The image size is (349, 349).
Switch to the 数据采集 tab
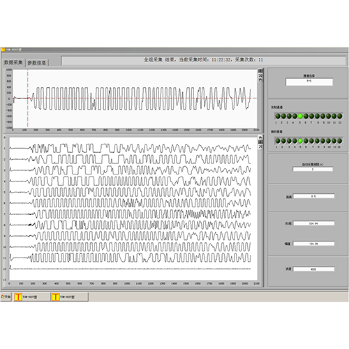(x=13, y=62)
